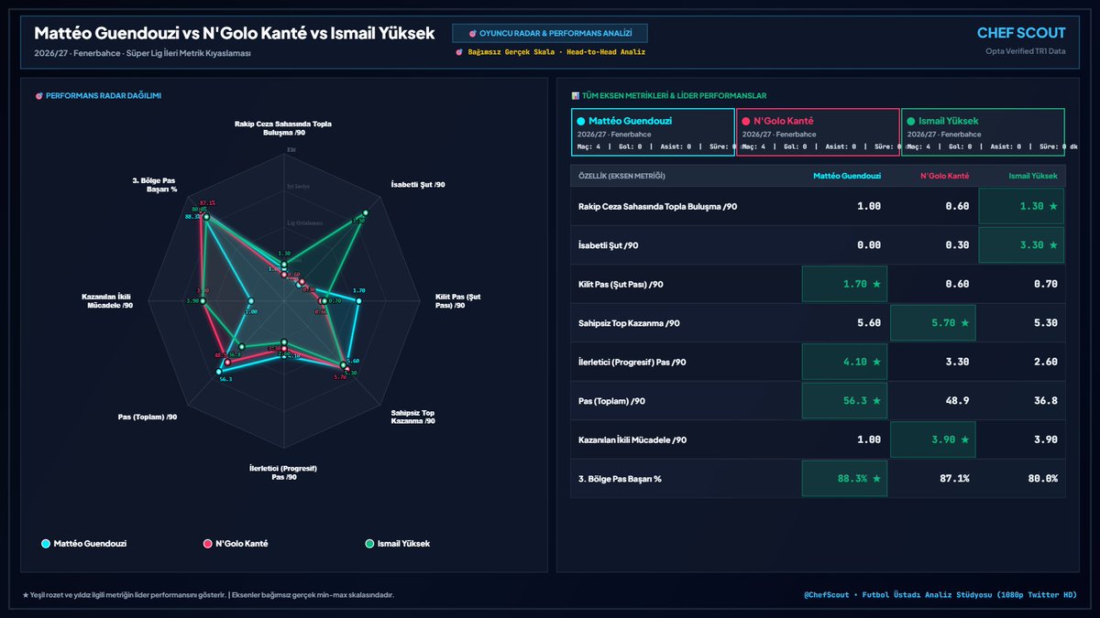
Task: Click the cyan Guendouzi legend color dot
Action: pos(46,543)
